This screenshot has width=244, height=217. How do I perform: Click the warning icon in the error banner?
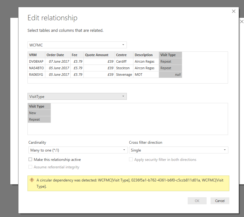[32, 180]
